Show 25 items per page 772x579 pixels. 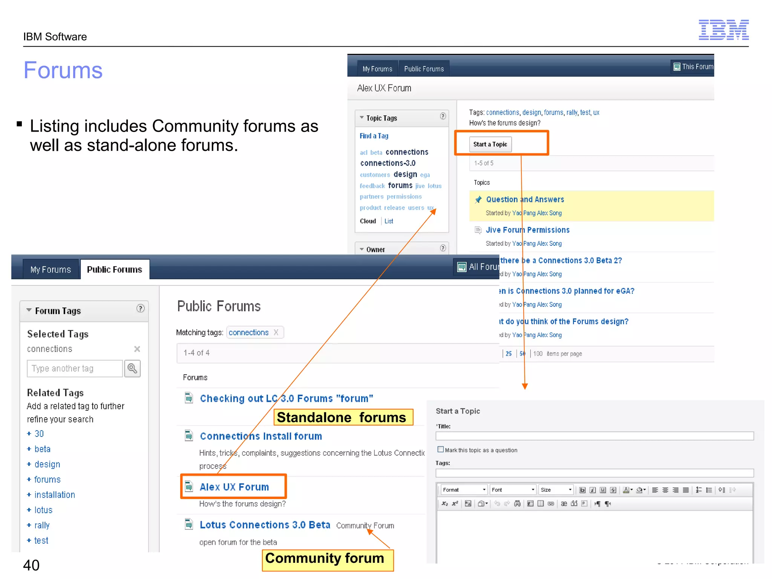coord(509,354)
